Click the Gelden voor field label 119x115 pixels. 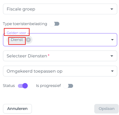tap(16, 33)
